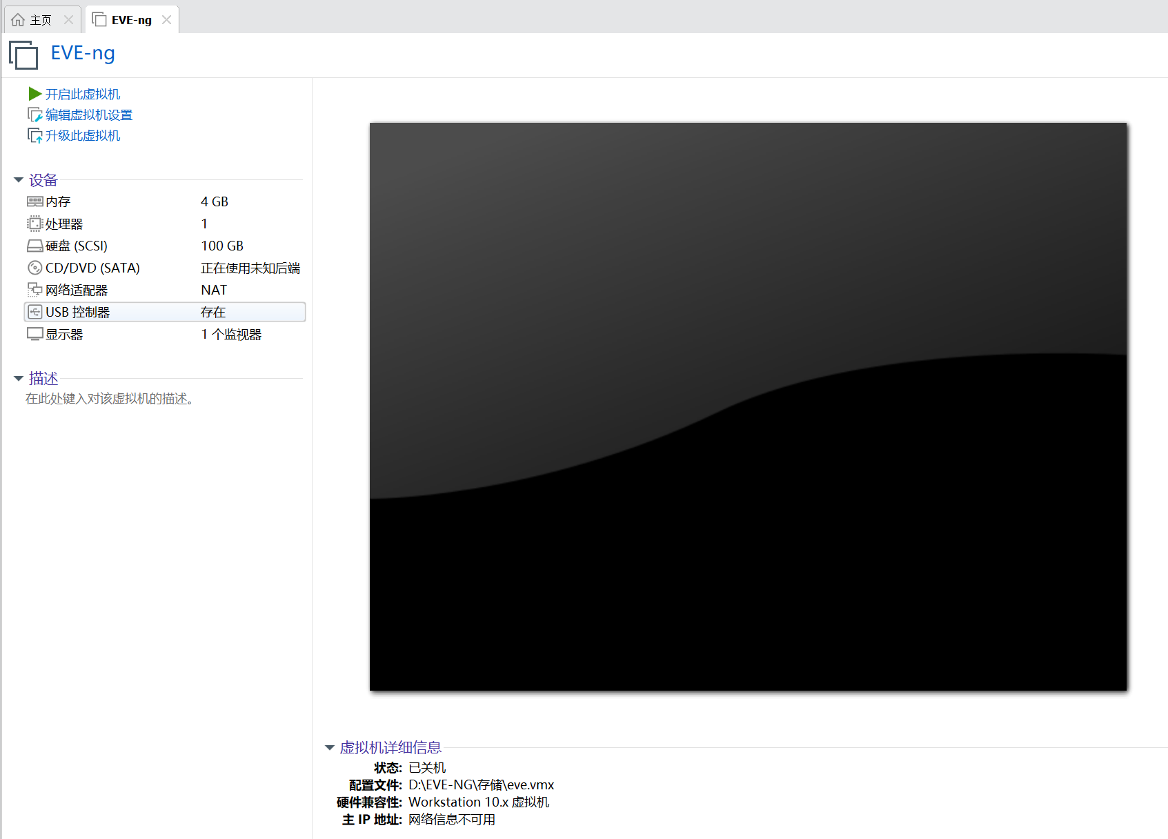Click the black VM console preview screen
The image size is (1168, 839).
749,407
